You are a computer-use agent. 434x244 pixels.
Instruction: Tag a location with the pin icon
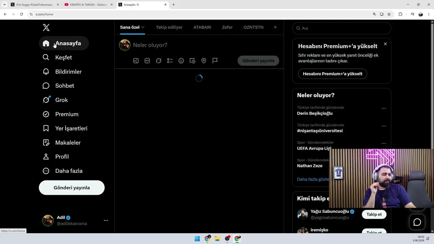pyautogui.click(x=204, y=61)
